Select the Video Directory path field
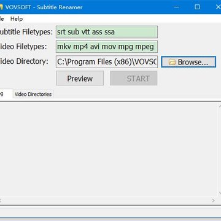 [107, 62]
